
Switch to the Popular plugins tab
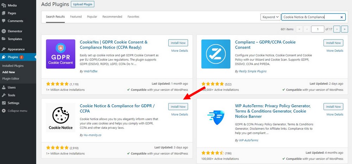pos(92,17)
